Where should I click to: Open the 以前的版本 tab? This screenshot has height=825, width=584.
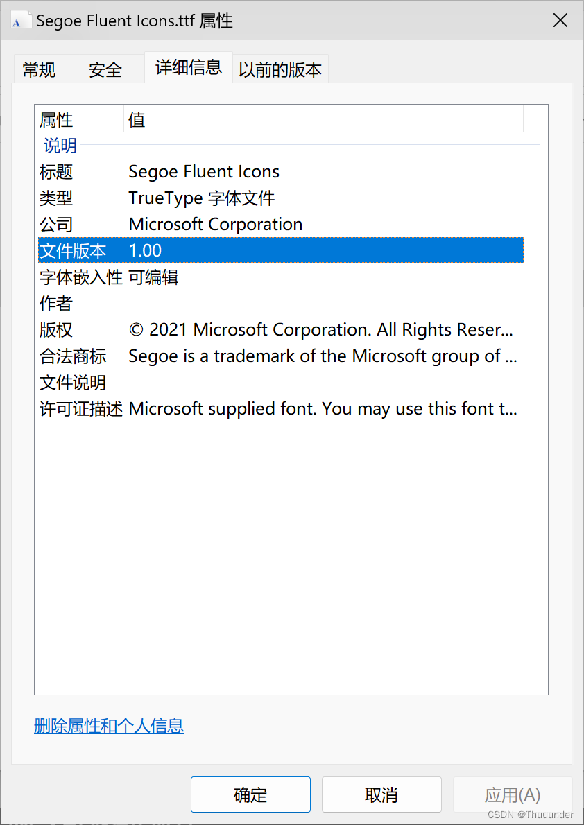click(280, 69)
